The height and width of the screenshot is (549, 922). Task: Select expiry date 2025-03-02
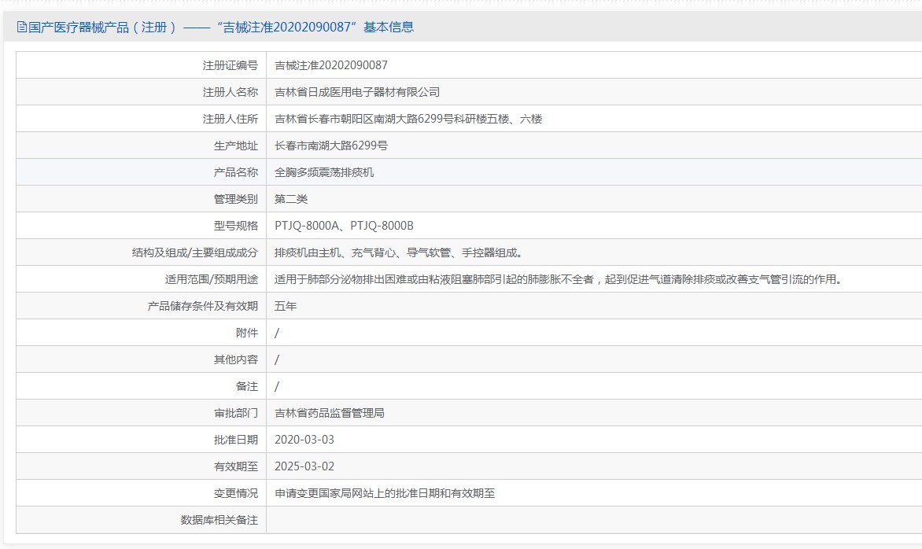pos(304,466)
